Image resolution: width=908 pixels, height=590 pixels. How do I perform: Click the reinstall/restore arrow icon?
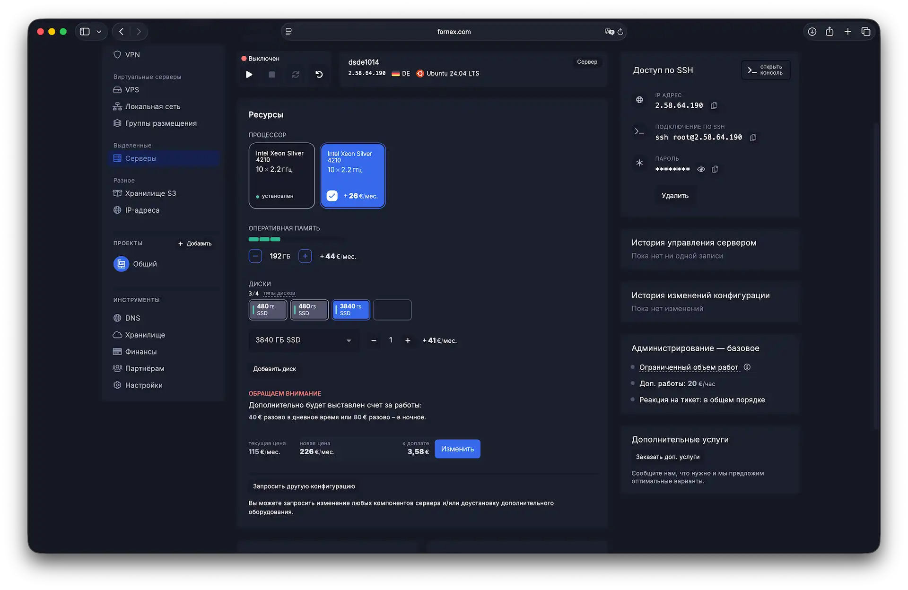point(319,74)
